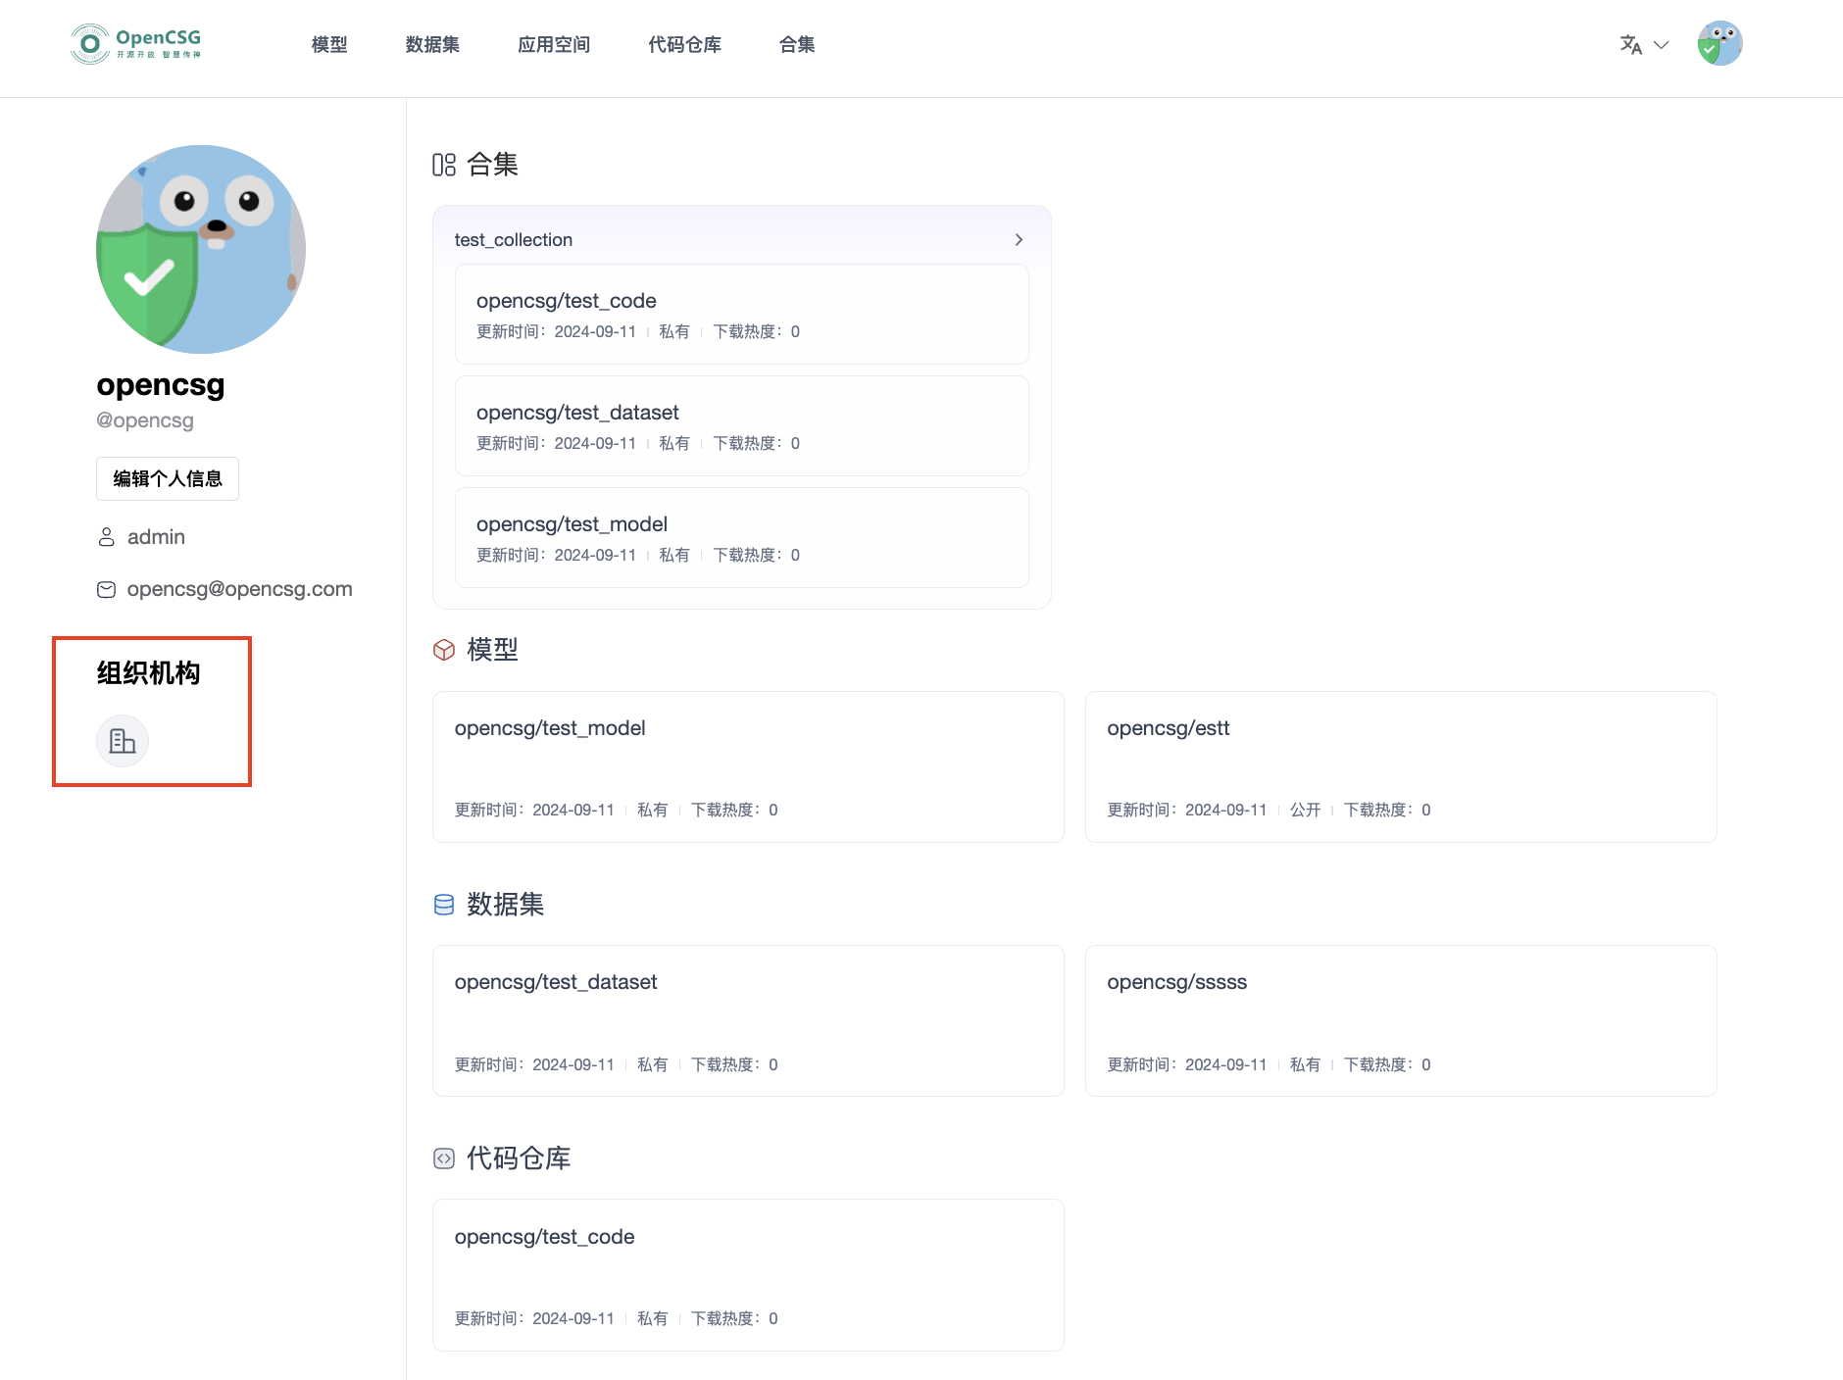Screen dimensions: 1843x1380
Task: Click the code repository section icon
Action: click(444, 1158)
